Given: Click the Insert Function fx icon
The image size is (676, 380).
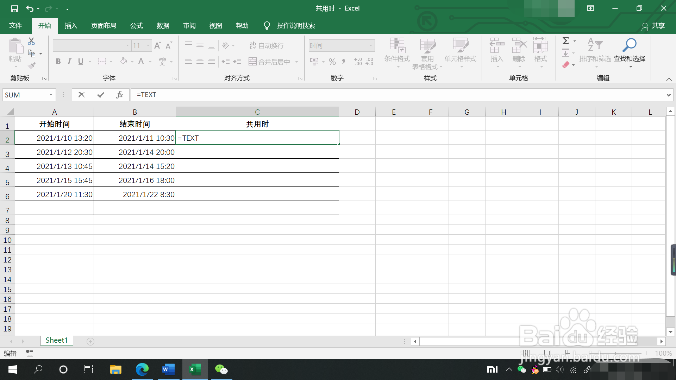Looking at the screenshot, I should (x=119, y=95).
